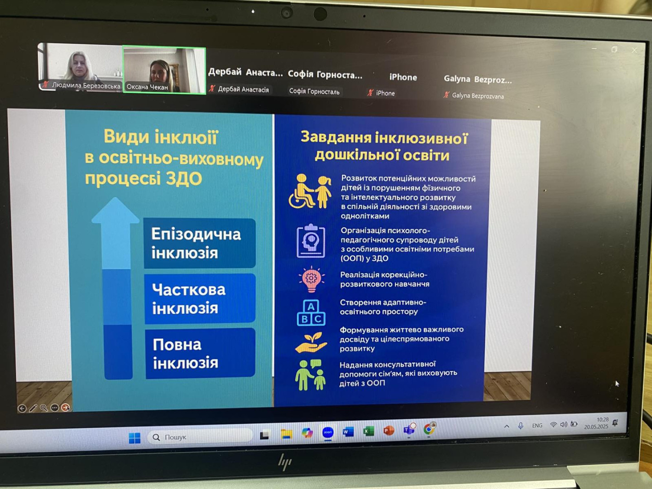The height and width of the screenshot is (489, 652).
Task: Click the slide title Види інклюзії
Action: coord(161,136)
